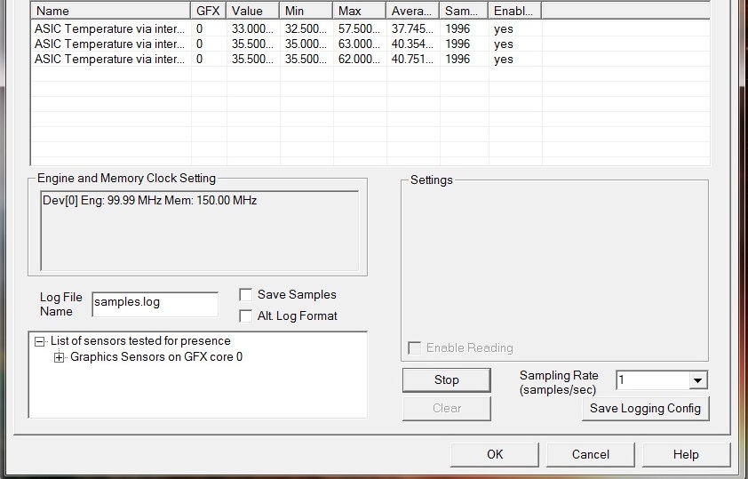Click Save Logging Config button
The height and width of the screenshot is (479, 748).
646,409
